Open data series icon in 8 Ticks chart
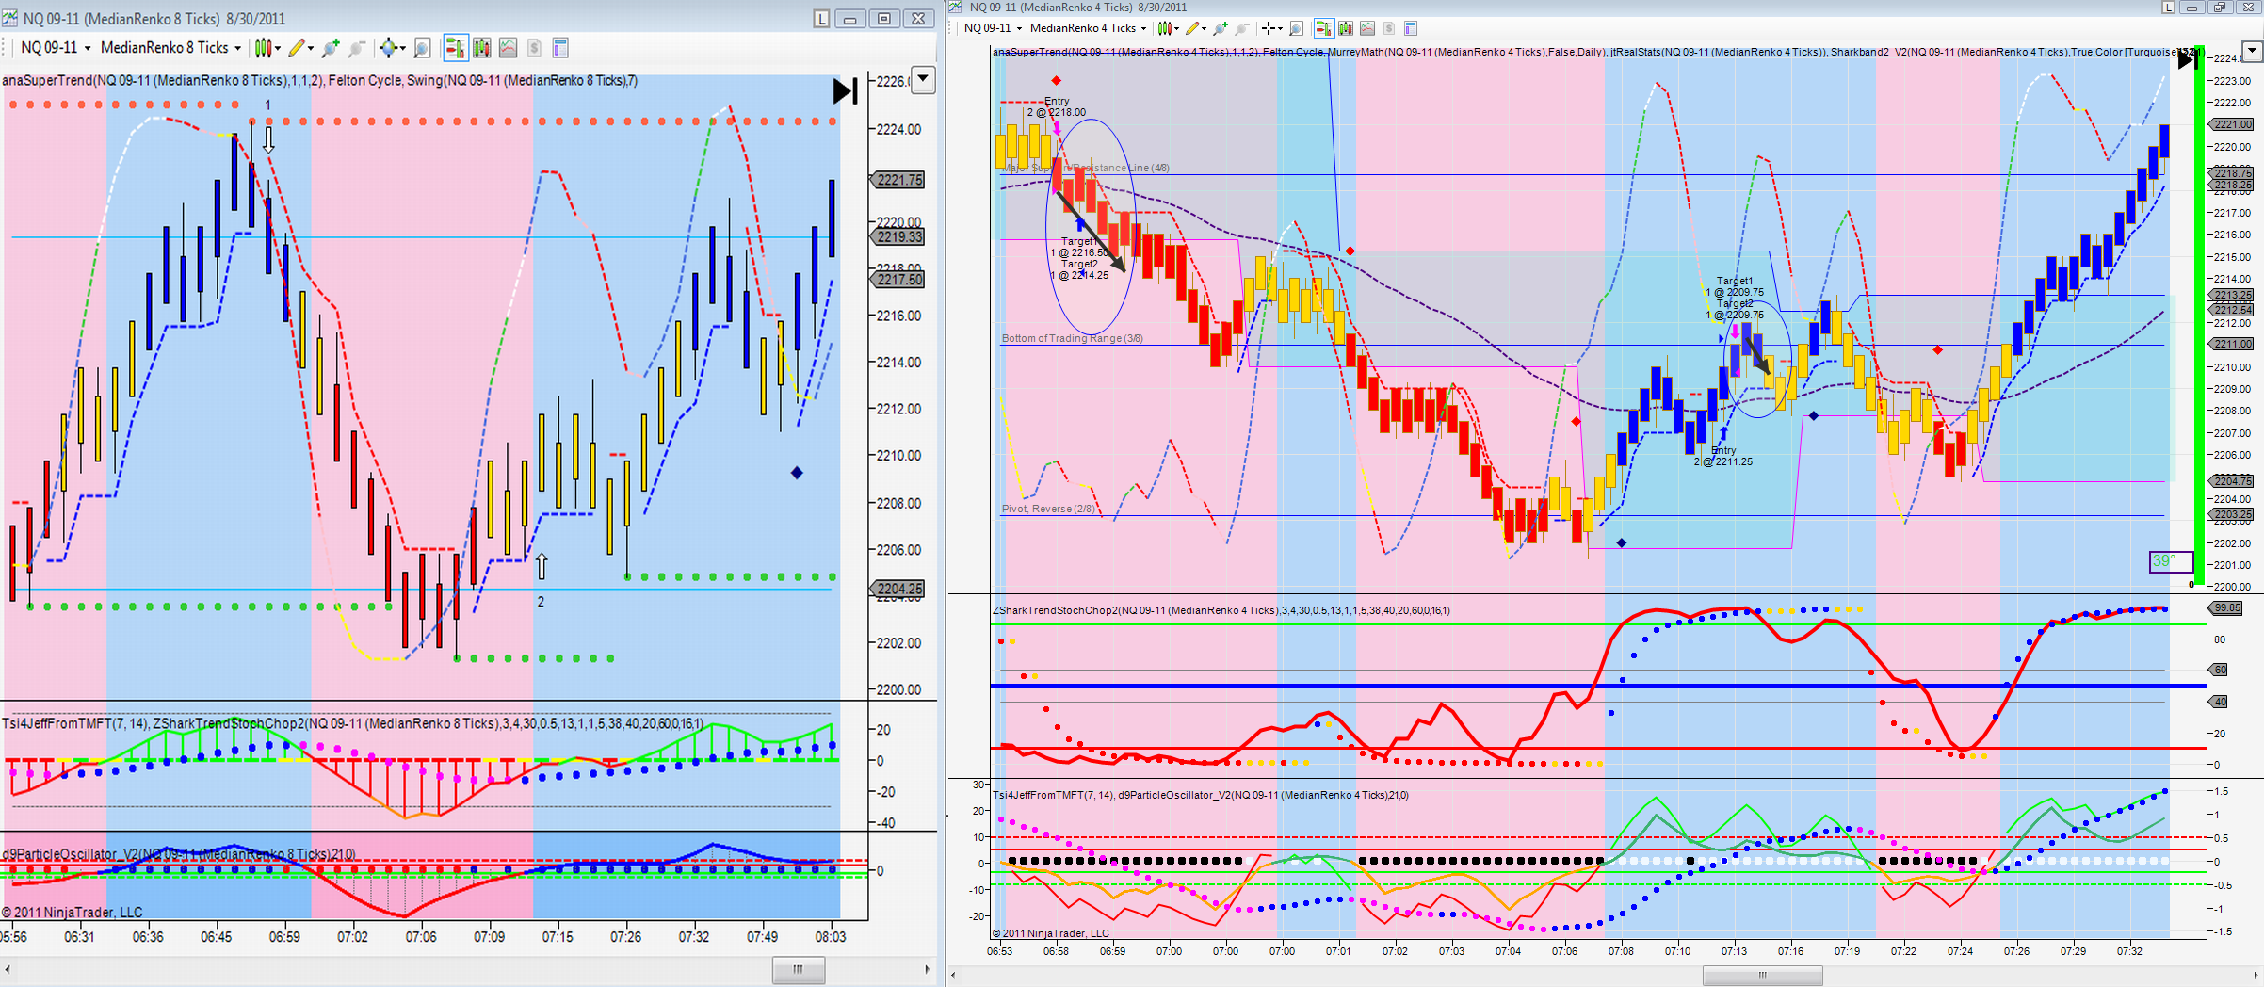This screenshot has height=987, width=2264. pos(482,48)
